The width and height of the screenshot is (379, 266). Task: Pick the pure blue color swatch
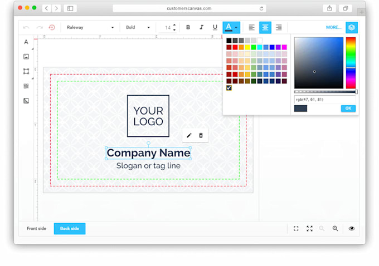[272, 47]
